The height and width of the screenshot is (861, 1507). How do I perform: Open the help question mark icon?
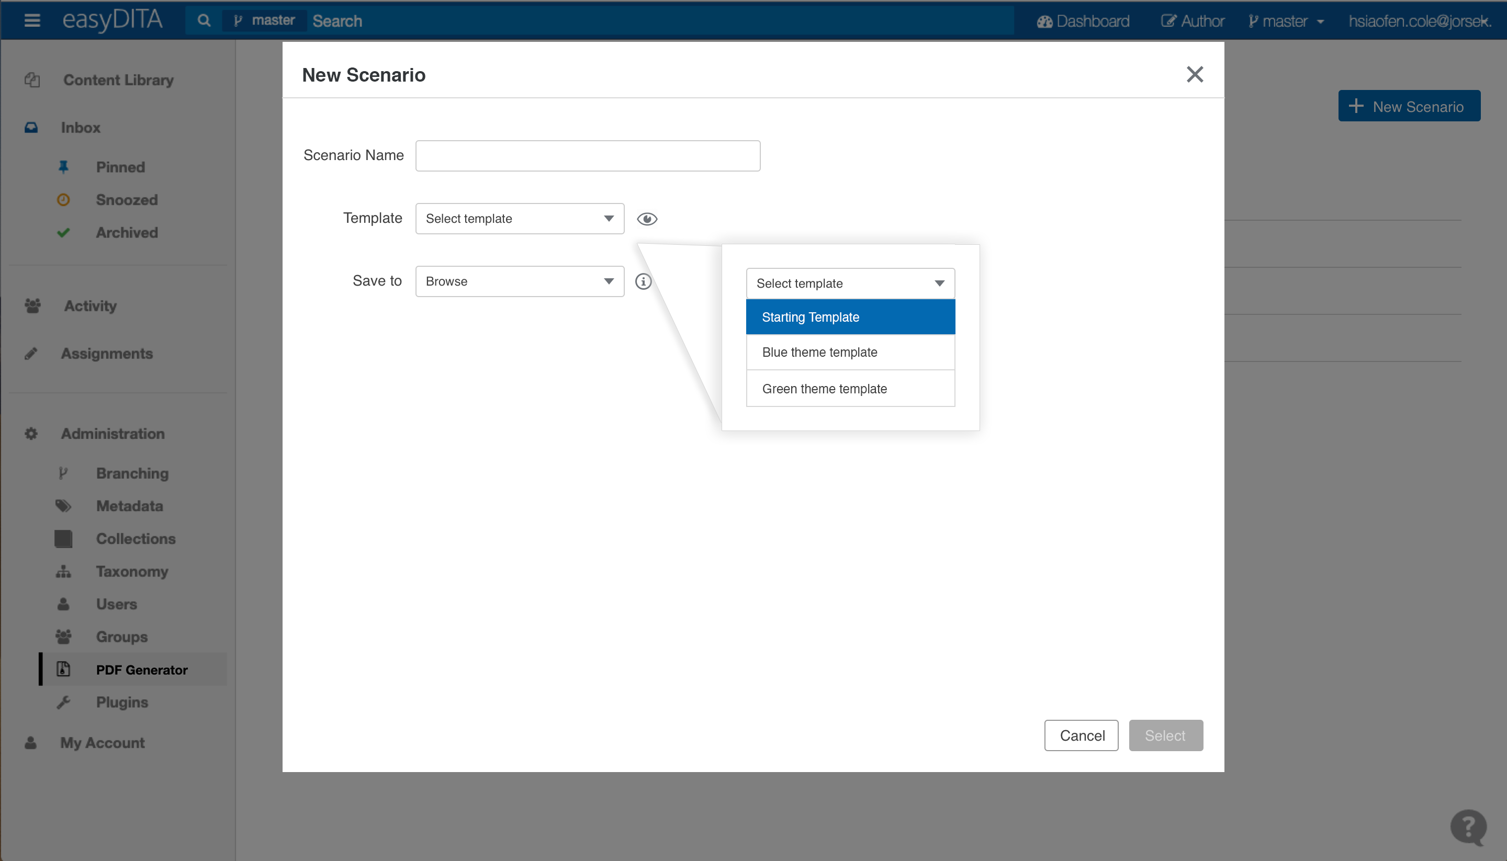click(1468, 828)
